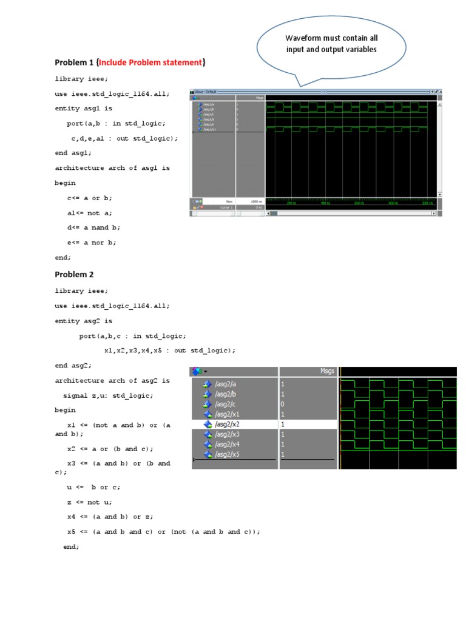Open the asg2 wave header dropdown arrow
The image size is (466, 621).
[205, 372]
